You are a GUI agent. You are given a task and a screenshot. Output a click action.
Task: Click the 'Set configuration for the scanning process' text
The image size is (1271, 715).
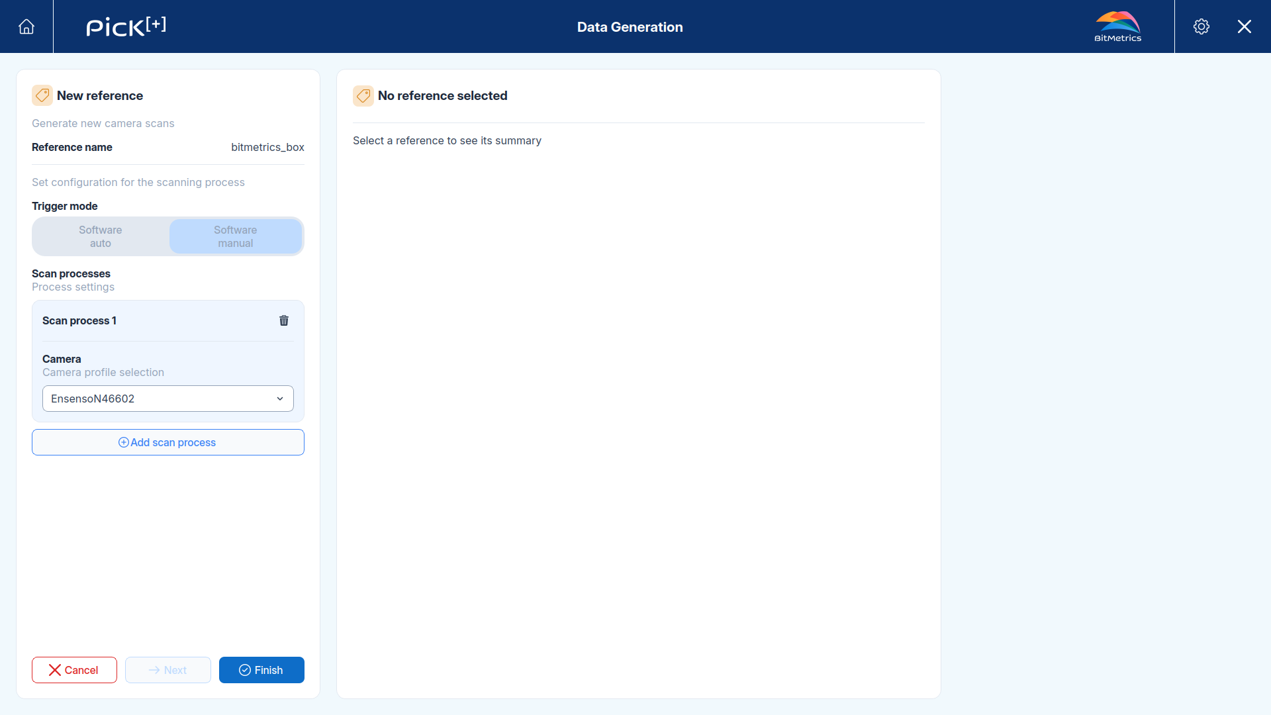click(138, 182)
